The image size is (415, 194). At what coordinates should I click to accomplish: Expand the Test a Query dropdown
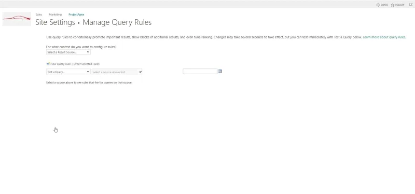[68, 72]
